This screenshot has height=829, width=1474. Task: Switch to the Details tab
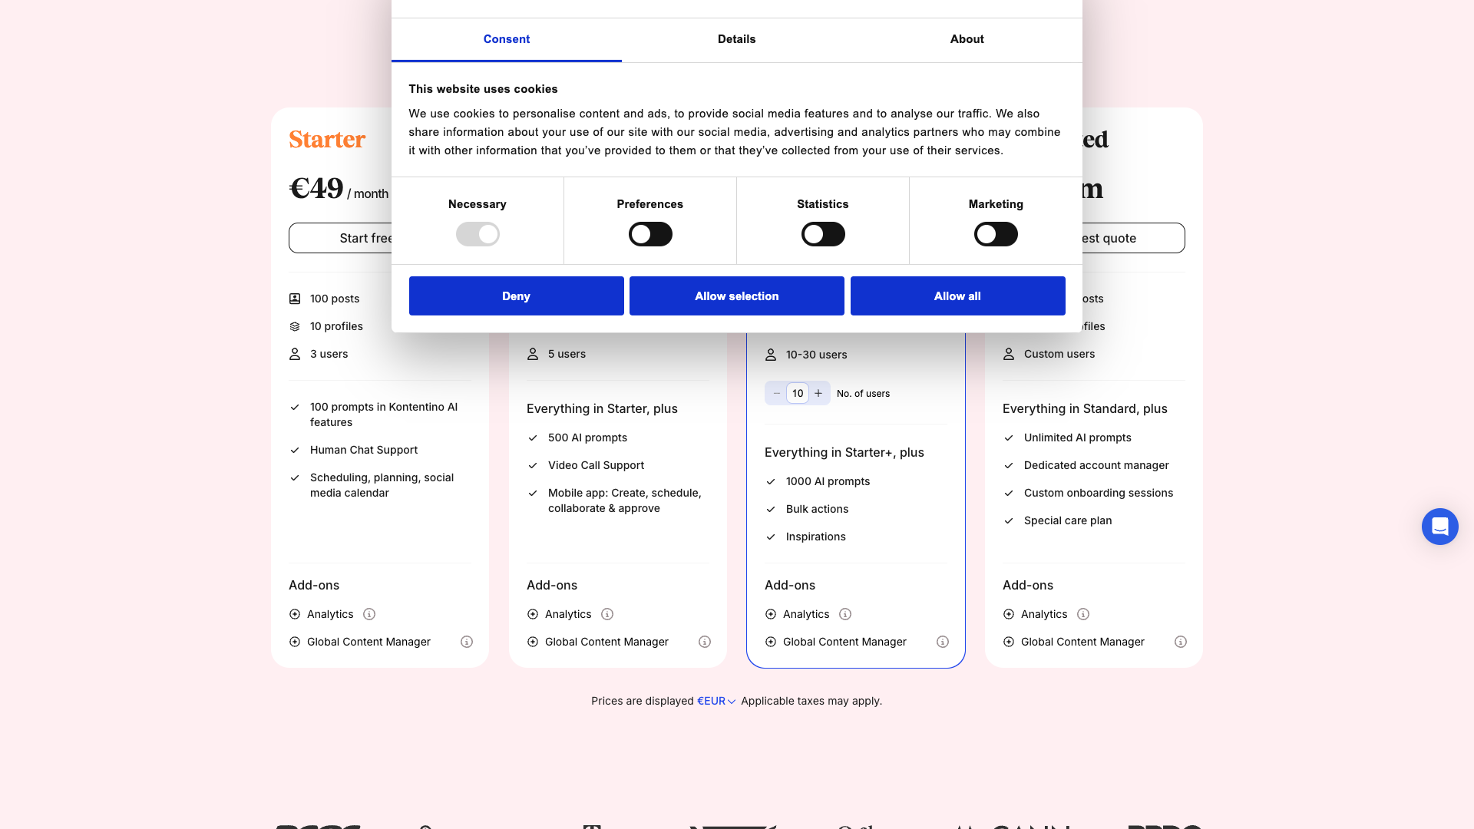coord(736,39)
